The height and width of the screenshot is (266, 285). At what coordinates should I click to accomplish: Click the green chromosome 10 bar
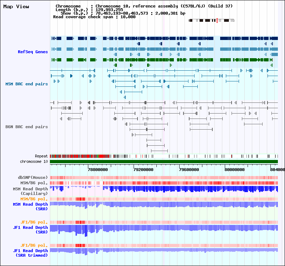(164, 162)
